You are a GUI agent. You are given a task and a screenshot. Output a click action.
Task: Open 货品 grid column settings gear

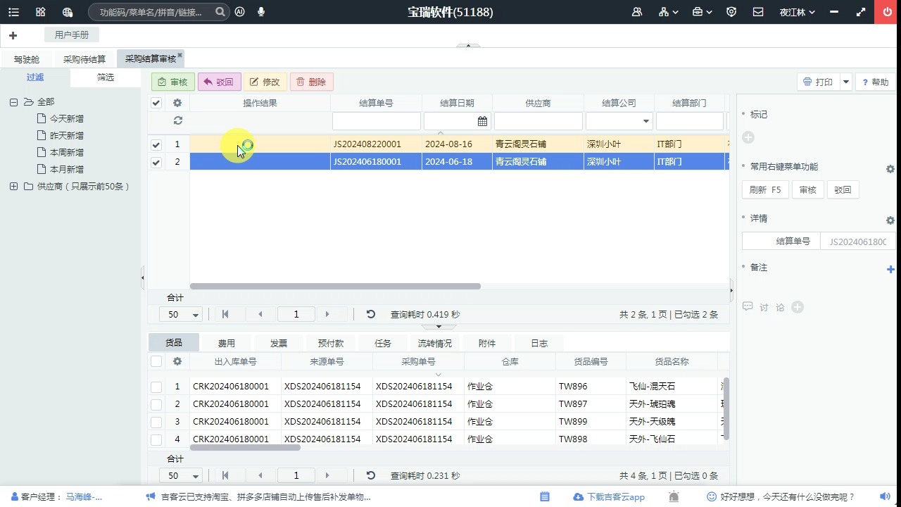(x=177, y=361)
